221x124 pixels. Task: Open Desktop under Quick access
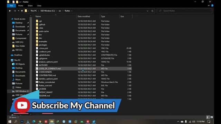(19, 23)
